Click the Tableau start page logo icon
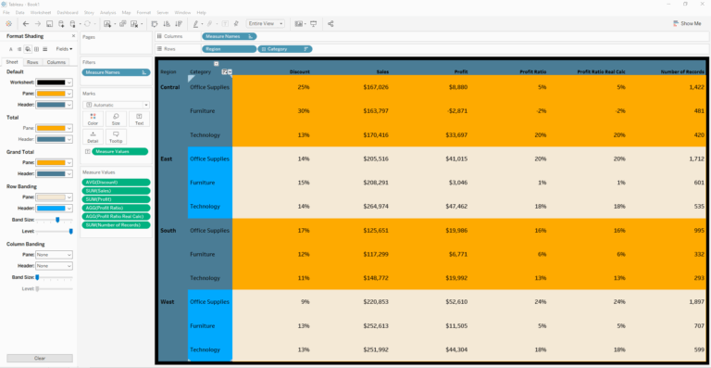The width and height of the screenshot is (711, 368). tap(8, 23)
